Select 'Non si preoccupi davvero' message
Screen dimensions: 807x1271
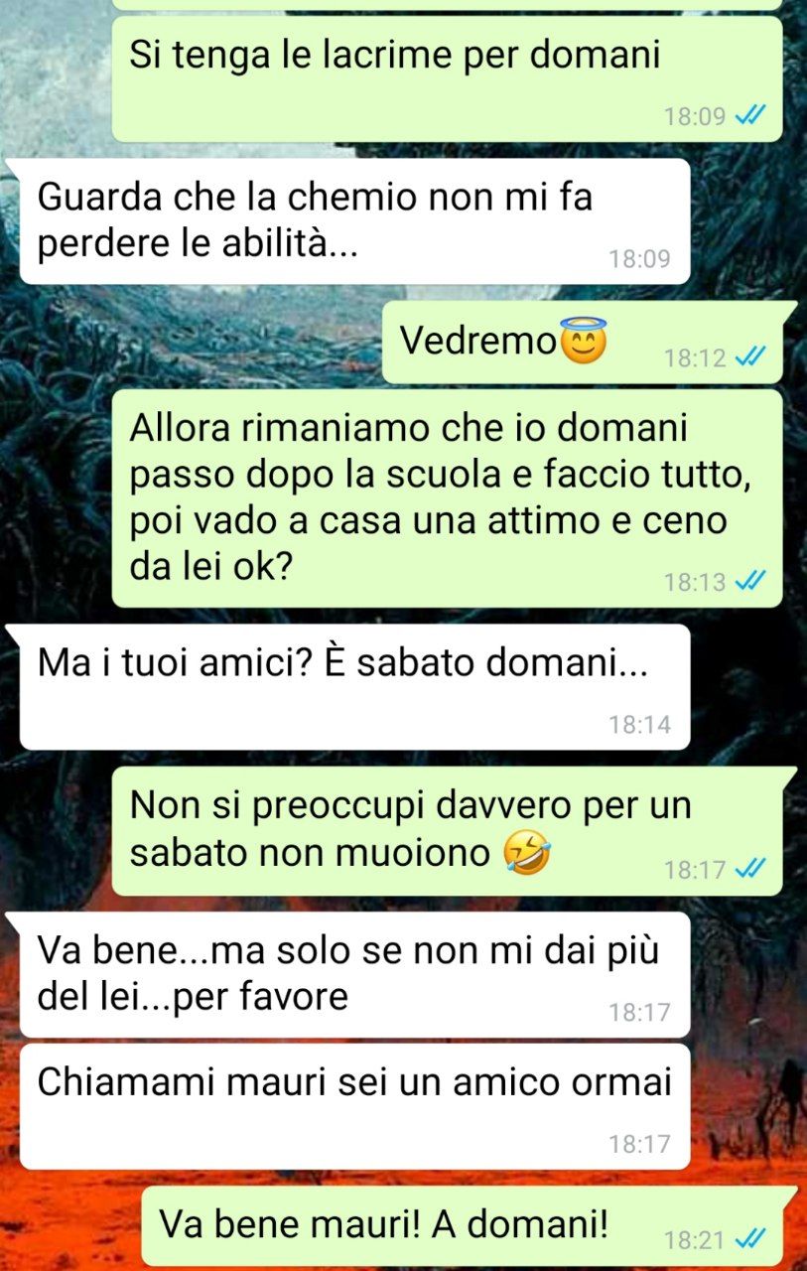pos(448,831)
